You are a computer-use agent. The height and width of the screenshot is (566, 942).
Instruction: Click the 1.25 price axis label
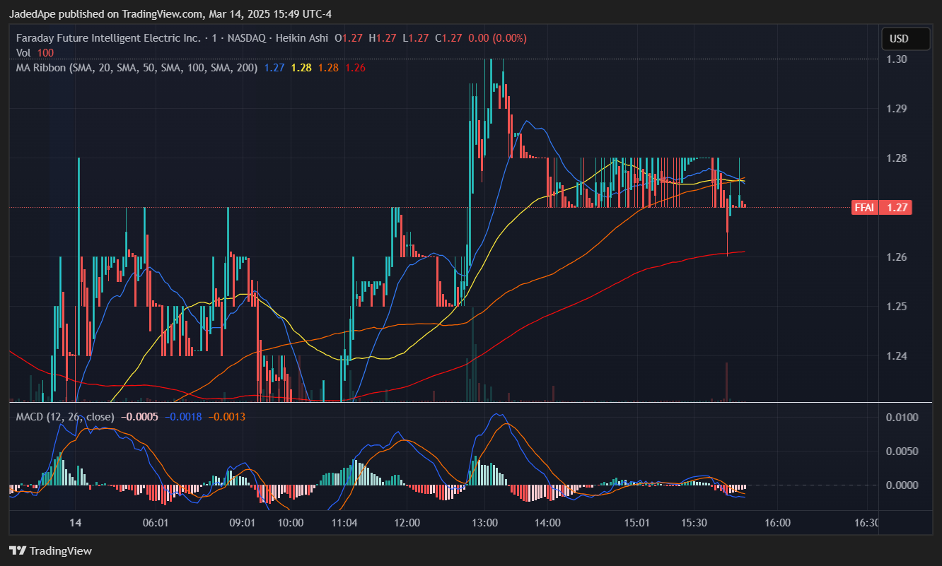tap(897, 307)
